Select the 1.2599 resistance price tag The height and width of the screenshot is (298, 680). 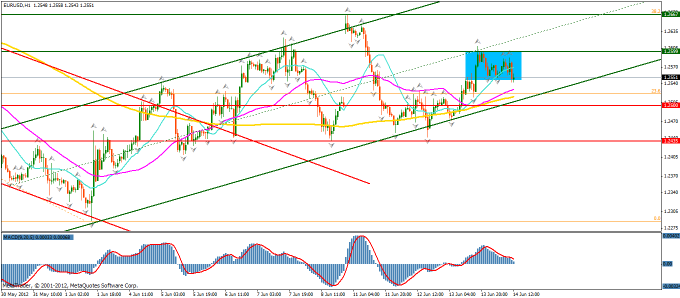tap(670, 51)
